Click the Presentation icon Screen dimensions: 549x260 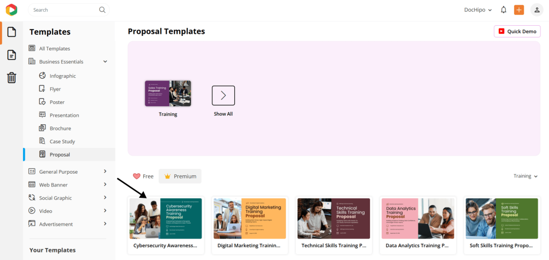(42, 115)
